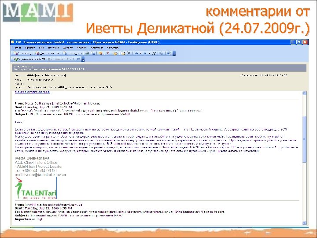Click the Move to Folder icon
This screenshot has width=317, height=238.
(x=123, y=53)
